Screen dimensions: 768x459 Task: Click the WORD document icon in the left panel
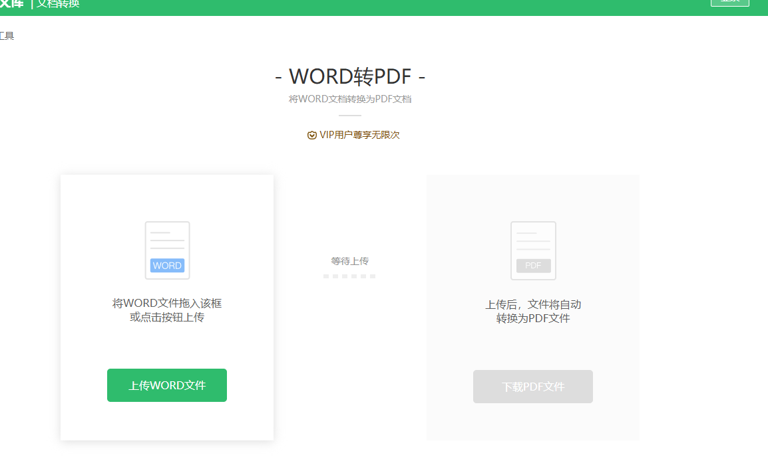pyautogui.click(x=166, y=250)
